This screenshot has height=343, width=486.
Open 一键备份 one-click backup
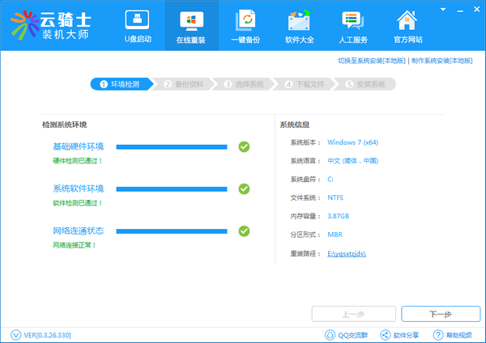click(x=245, y=26)
